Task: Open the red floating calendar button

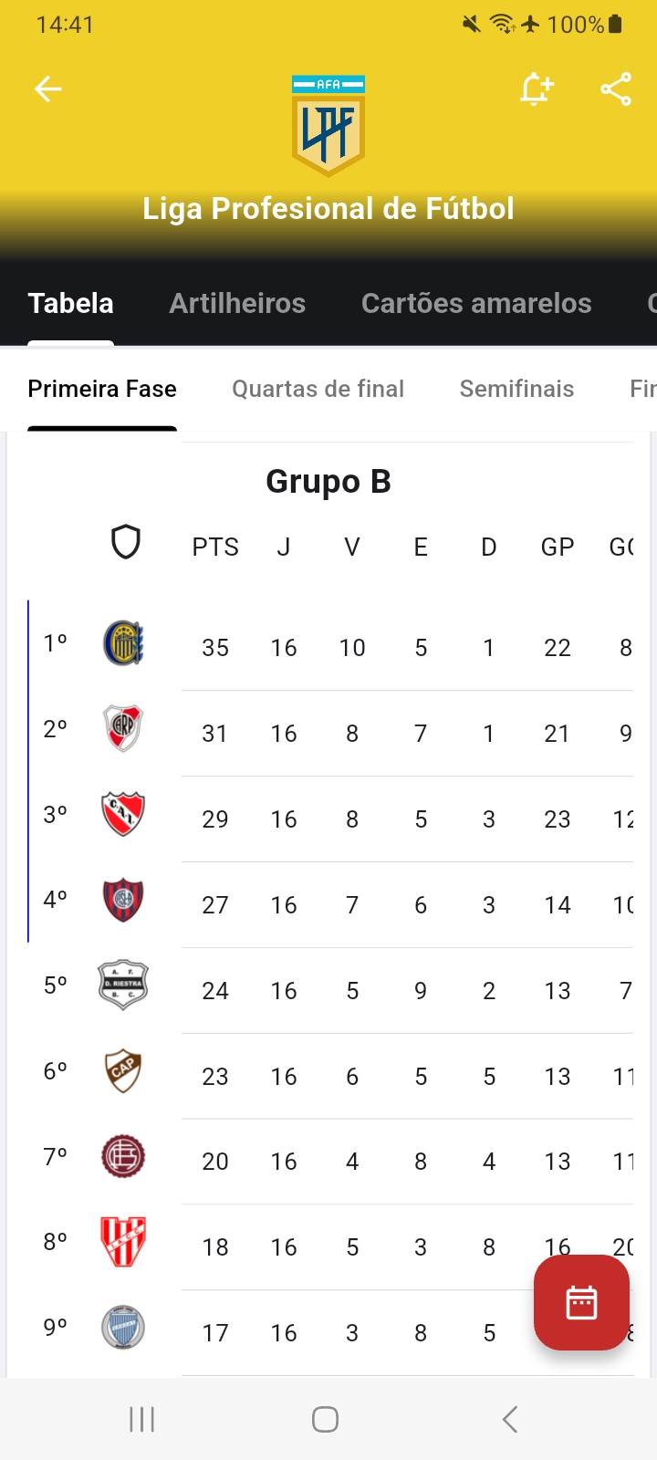Action: click(581, 1302)
